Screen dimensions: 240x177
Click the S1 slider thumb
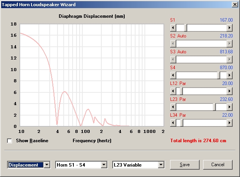(x=186, y=28)
